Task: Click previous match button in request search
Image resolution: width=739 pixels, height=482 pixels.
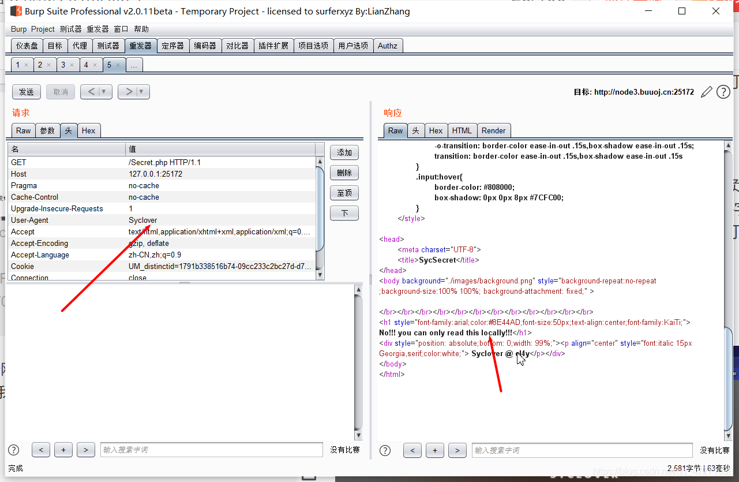Action: (41, 450)
